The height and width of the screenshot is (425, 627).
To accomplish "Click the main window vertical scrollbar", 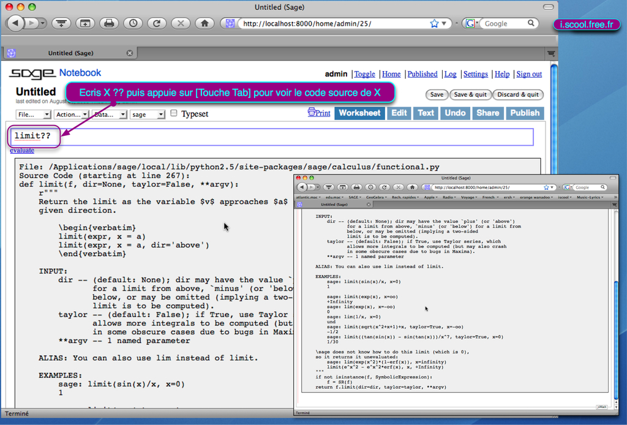I will click(554, 120).
